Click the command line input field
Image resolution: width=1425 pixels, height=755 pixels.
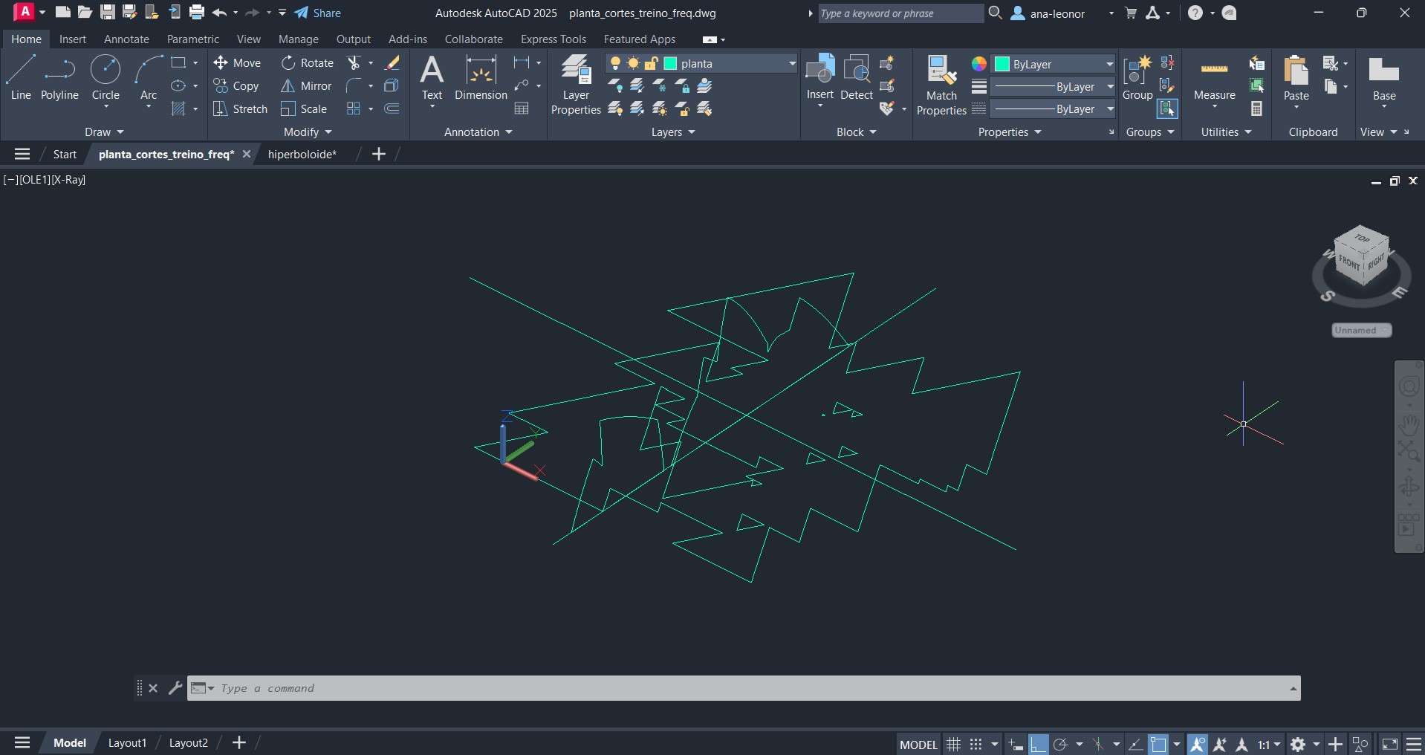(x=743, y=688)
